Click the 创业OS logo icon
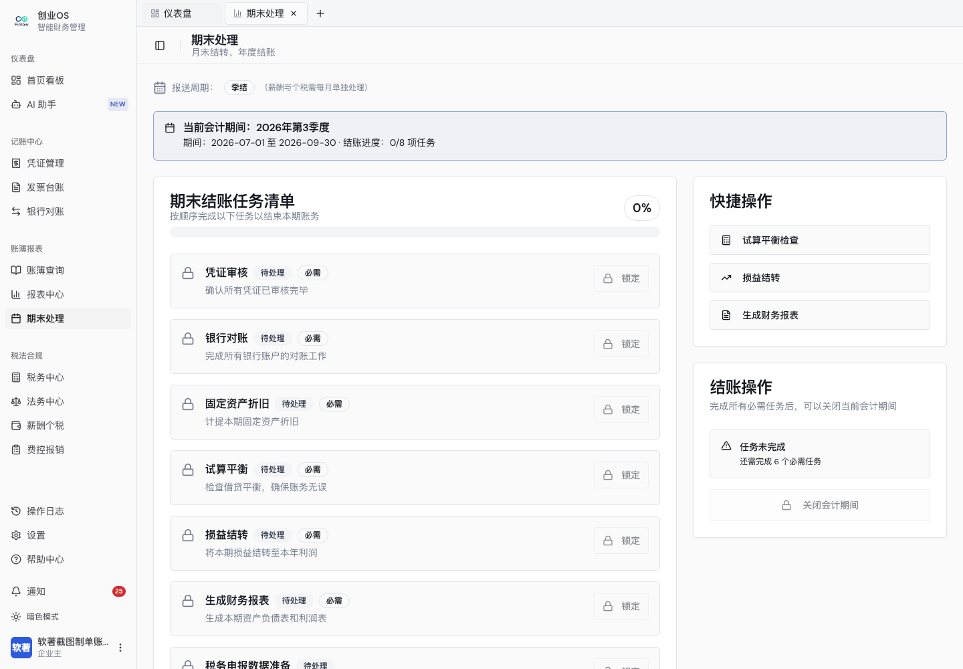Viewport: 963px width, 669px height. pyautogui.click(x=21, y=21)
